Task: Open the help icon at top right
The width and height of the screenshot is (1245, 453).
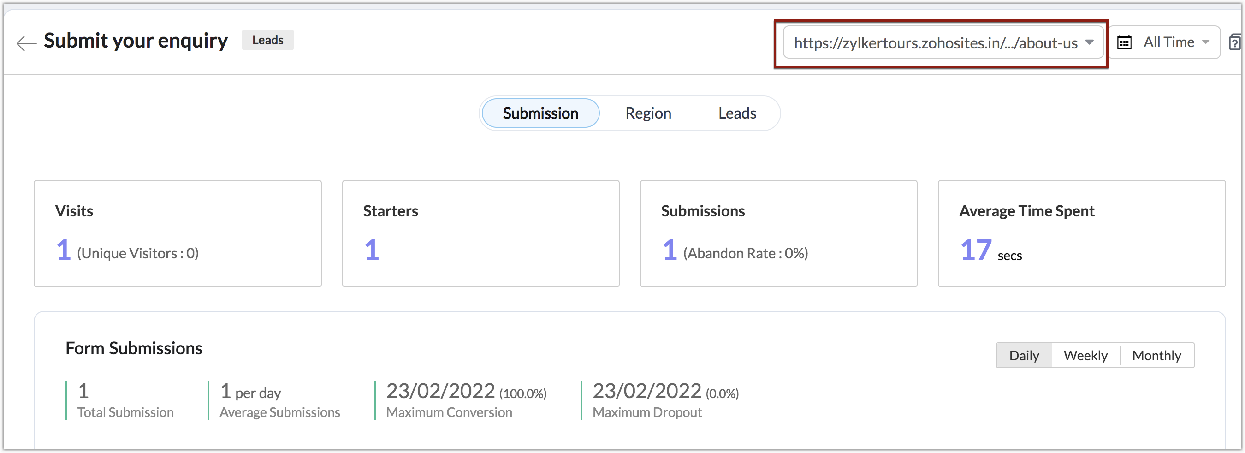Action: (1235, 42)
